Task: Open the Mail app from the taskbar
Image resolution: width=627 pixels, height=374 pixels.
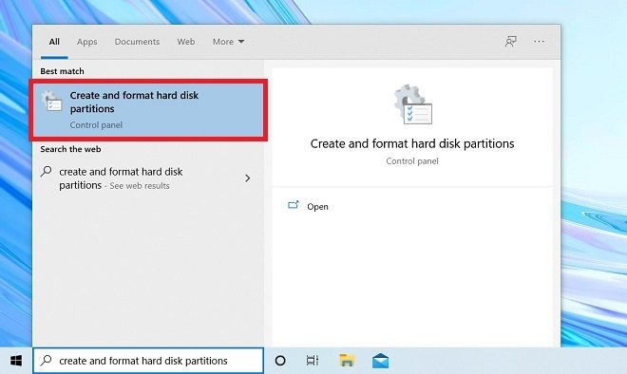Action: (x=380, y=361)
